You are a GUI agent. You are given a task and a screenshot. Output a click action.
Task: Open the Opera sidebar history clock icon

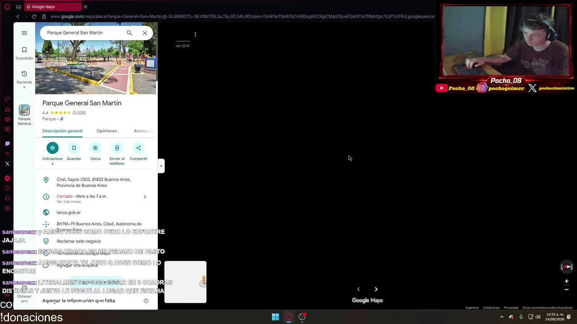point(7,189)
